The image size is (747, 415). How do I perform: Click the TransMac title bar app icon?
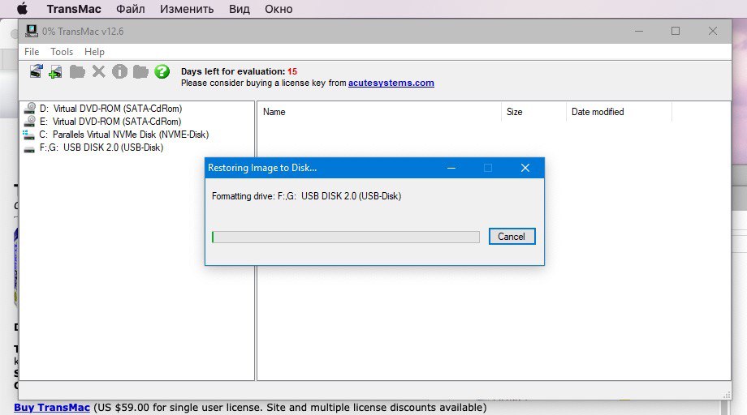pyautogui.click(x=32, y=32)
